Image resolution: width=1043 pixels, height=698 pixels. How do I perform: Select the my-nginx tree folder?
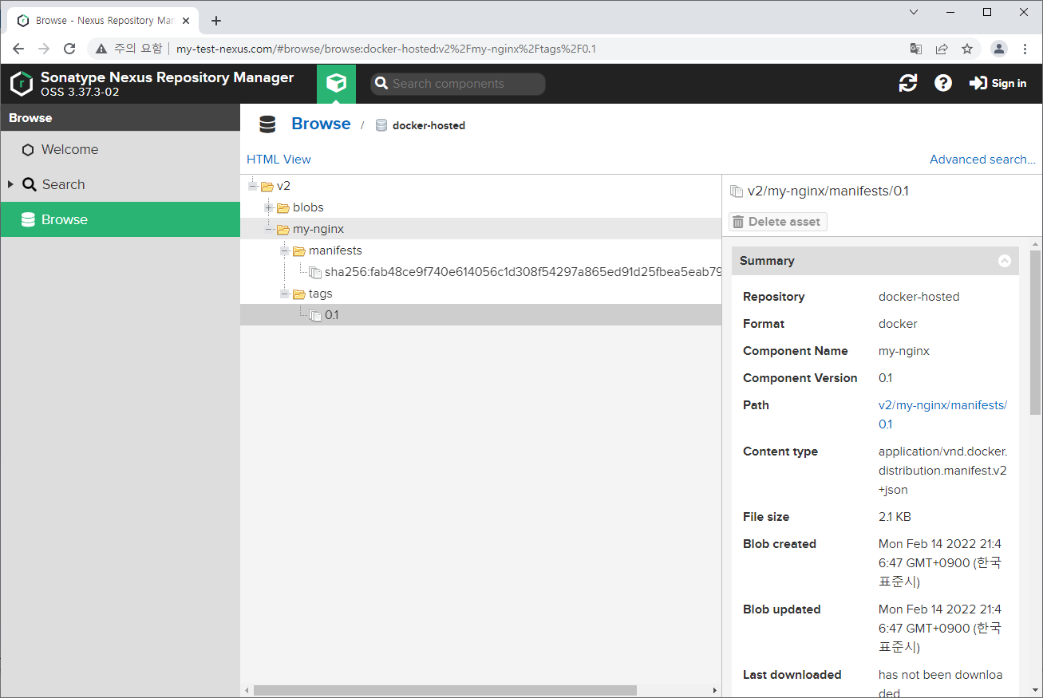(x=310, y=229)
